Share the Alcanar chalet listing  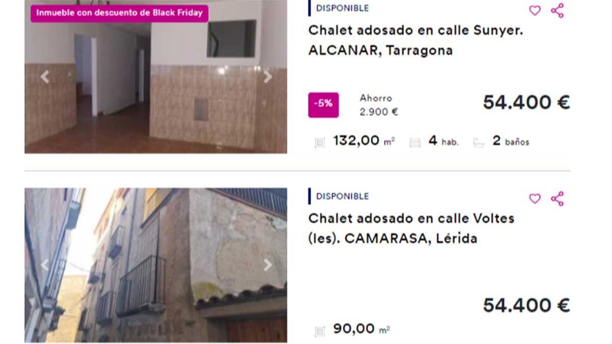click(557, 11)
